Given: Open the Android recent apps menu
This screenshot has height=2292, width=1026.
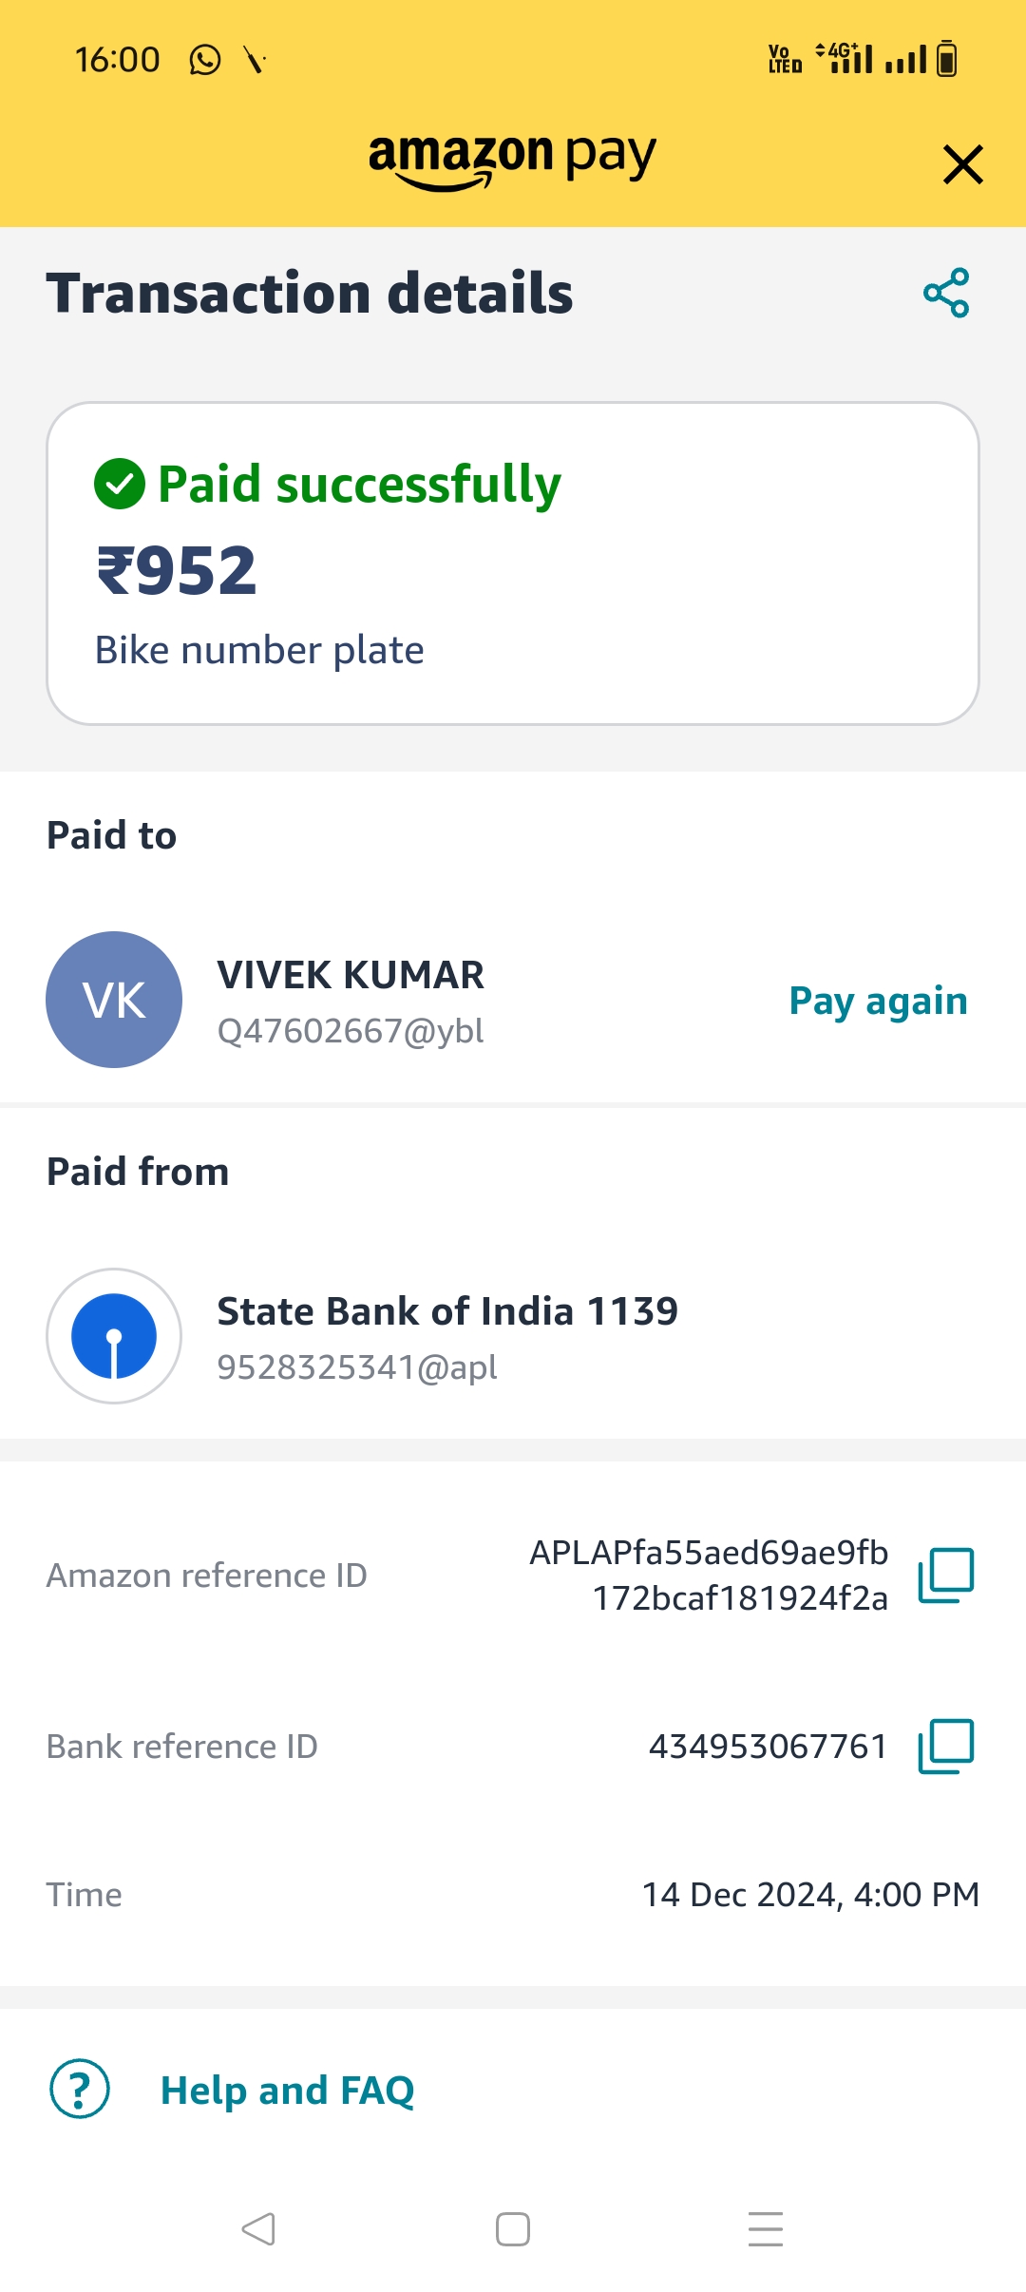Looking at the screenshot, I should tap(766, 2229).
